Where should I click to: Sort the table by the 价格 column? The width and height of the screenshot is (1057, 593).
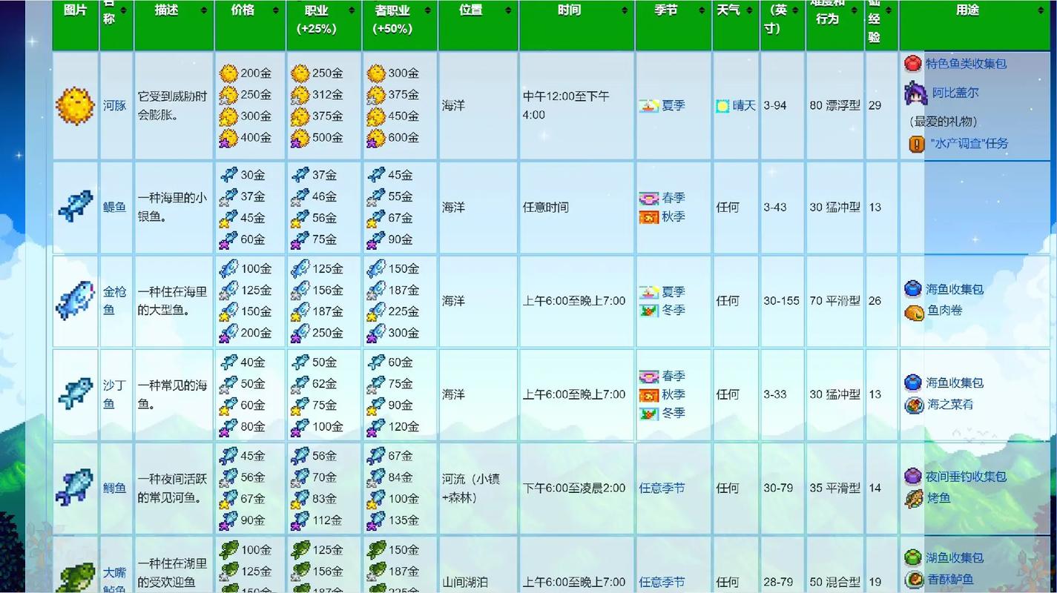(250, 25)
